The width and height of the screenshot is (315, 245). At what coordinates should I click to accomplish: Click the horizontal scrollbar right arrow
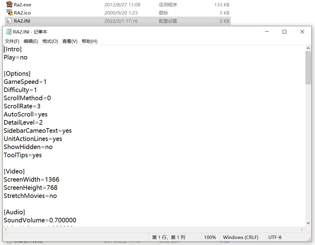pyautogui.click(x=302, y=229)
